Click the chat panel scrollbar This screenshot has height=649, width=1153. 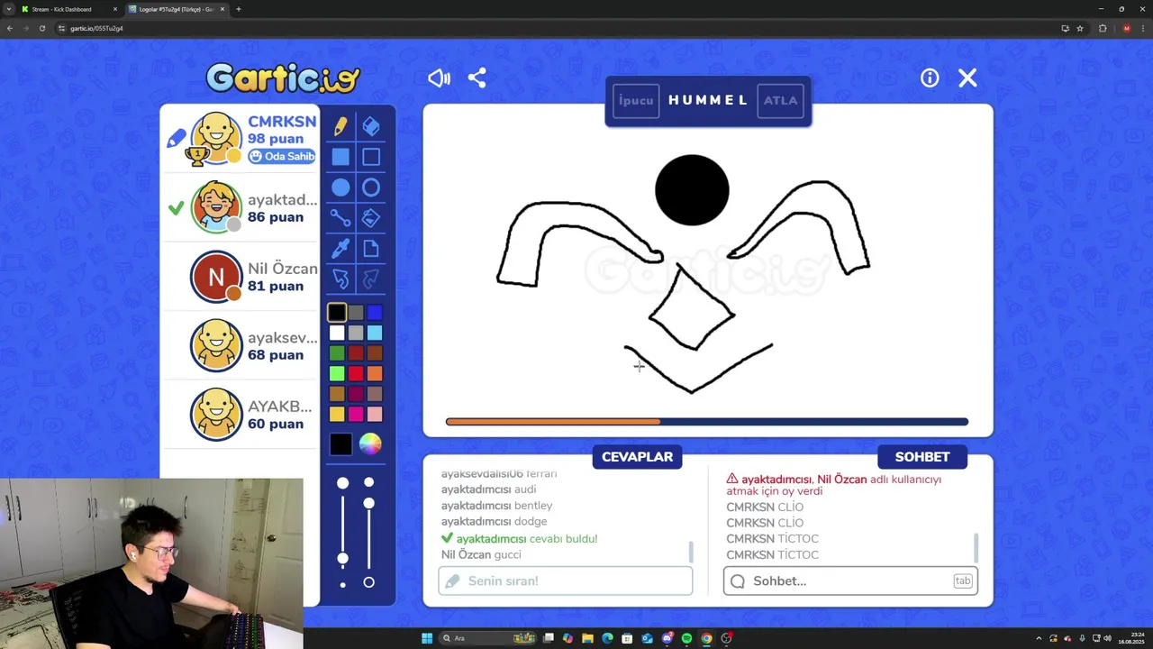tap(976, 546)
